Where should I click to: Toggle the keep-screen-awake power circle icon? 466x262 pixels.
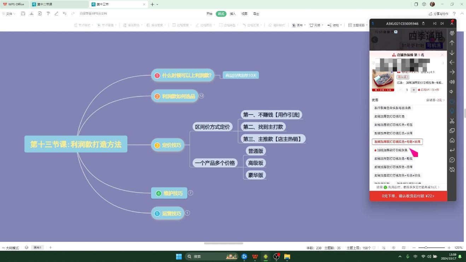tap(452, 101)
